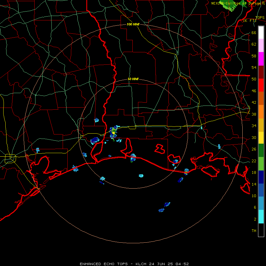Click the '100 NMI' range ring label
266x266 pixels.
click(x=133, y=24)
